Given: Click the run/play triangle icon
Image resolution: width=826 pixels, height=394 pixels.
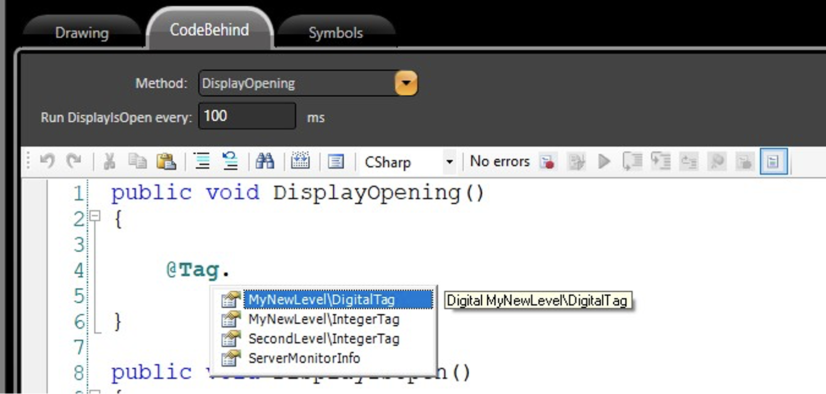Looking at the screenshot, I should 604,161.
